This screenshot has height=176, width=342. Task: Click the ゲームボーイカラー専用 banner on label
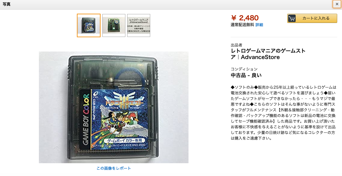click(122, 140)
